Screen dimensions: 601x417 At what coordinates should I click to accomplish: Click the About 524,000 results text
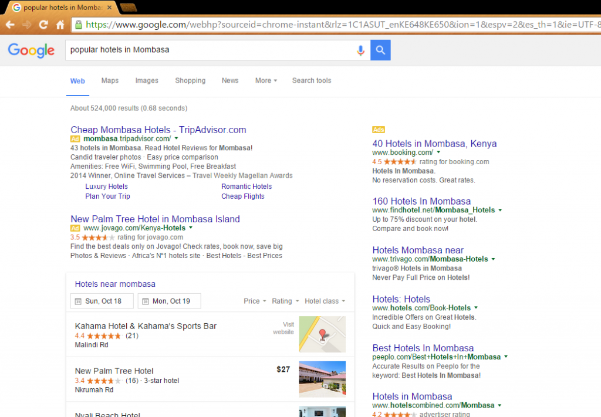(x=129, y=109)
